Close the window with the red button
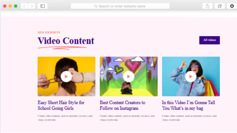Screen dimensions: 237x133 click(x=5, y=6)
